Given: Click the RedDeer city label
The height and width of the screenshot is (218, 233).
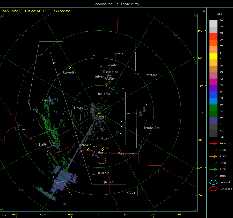Looking at the screenshot, I should [110, 79].
